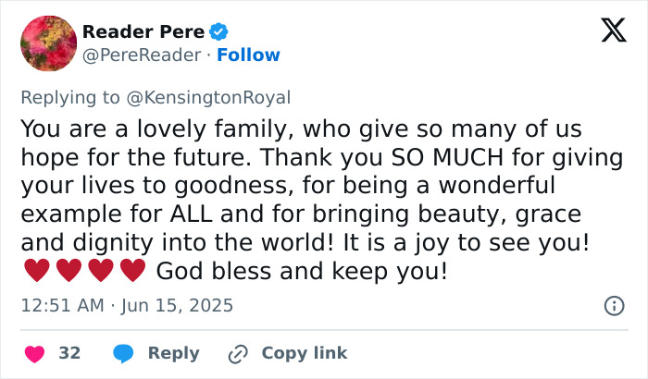Image resolution: width=648 pixels, height=379 pixels.
Task: Click the red heart emojis in tweet
Action: 84,272
